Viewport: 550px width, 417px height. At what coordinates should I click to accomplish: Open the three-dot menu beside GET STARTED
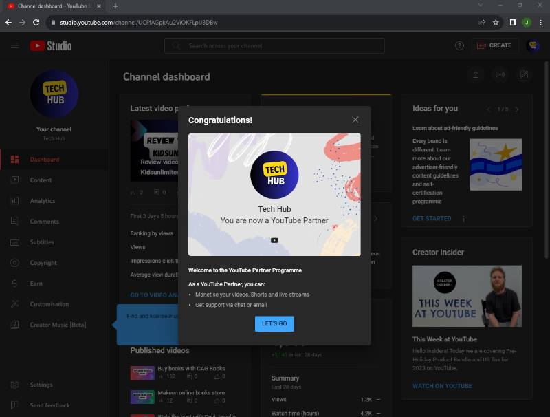pos(463,219)
